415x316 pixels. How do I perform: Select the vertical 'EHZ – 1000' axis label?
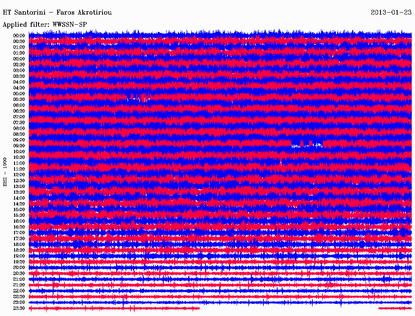pyautogui.click(x=5, y=172)
